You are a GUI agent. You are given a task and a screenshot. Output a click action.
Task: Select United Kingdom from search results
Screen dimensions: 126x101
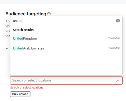click(66, 39)
